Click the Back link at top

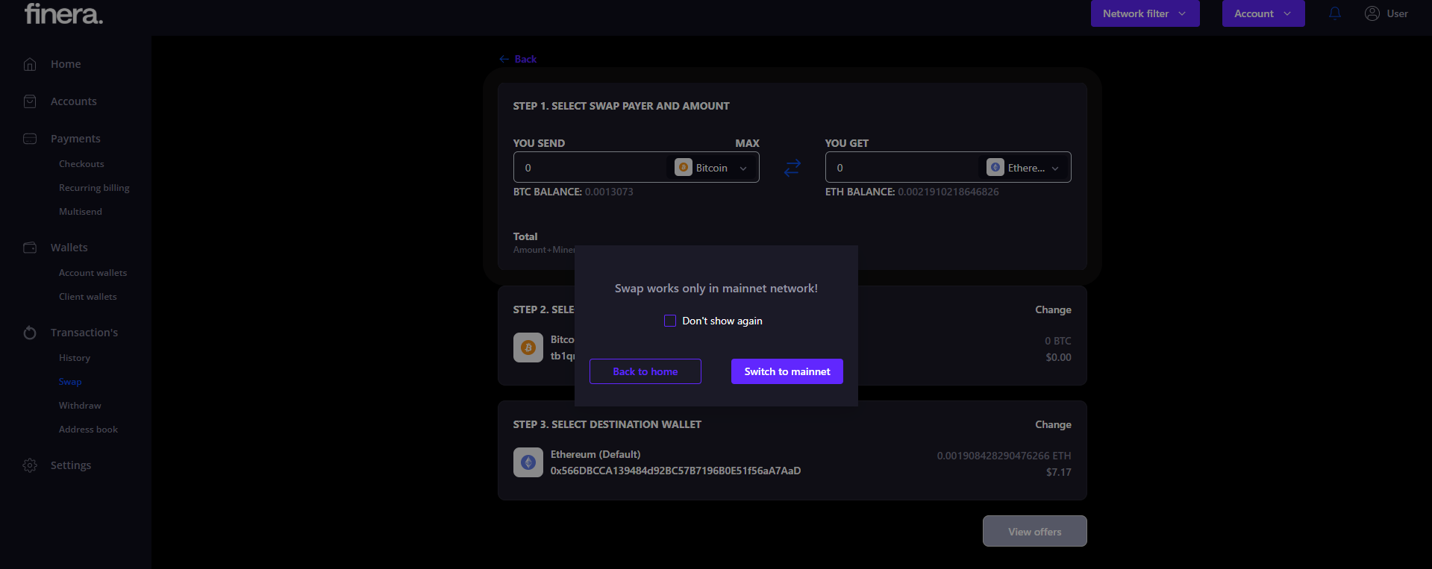click(519, 59)
